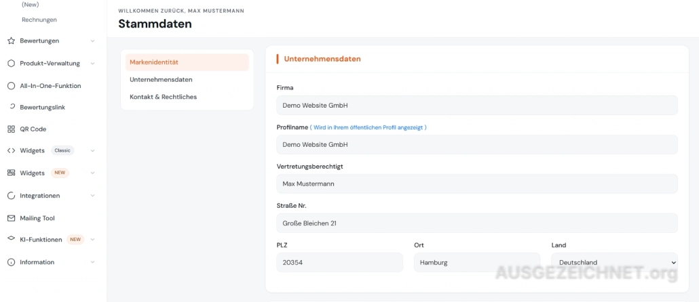Open the Land dropdown showing Deutschland

(614, 263)
